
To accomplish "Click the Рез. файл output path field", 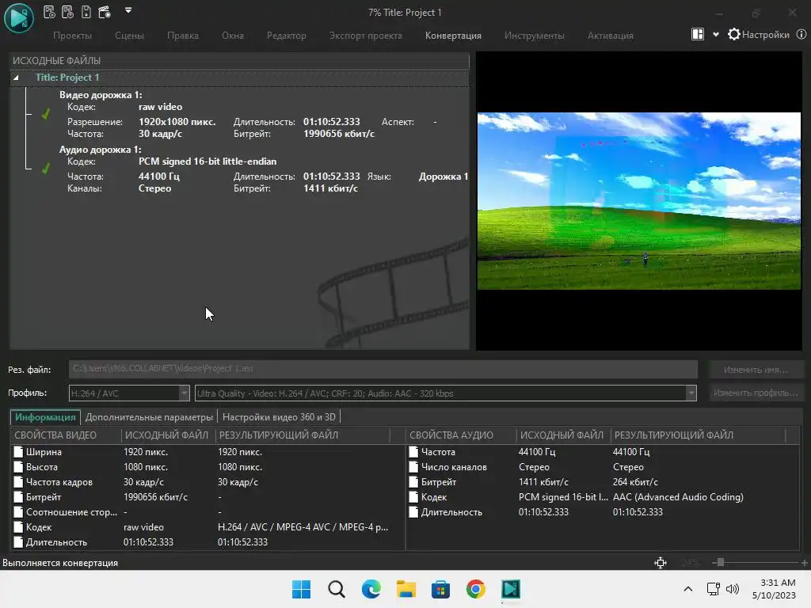I will (x=383, y=369).
